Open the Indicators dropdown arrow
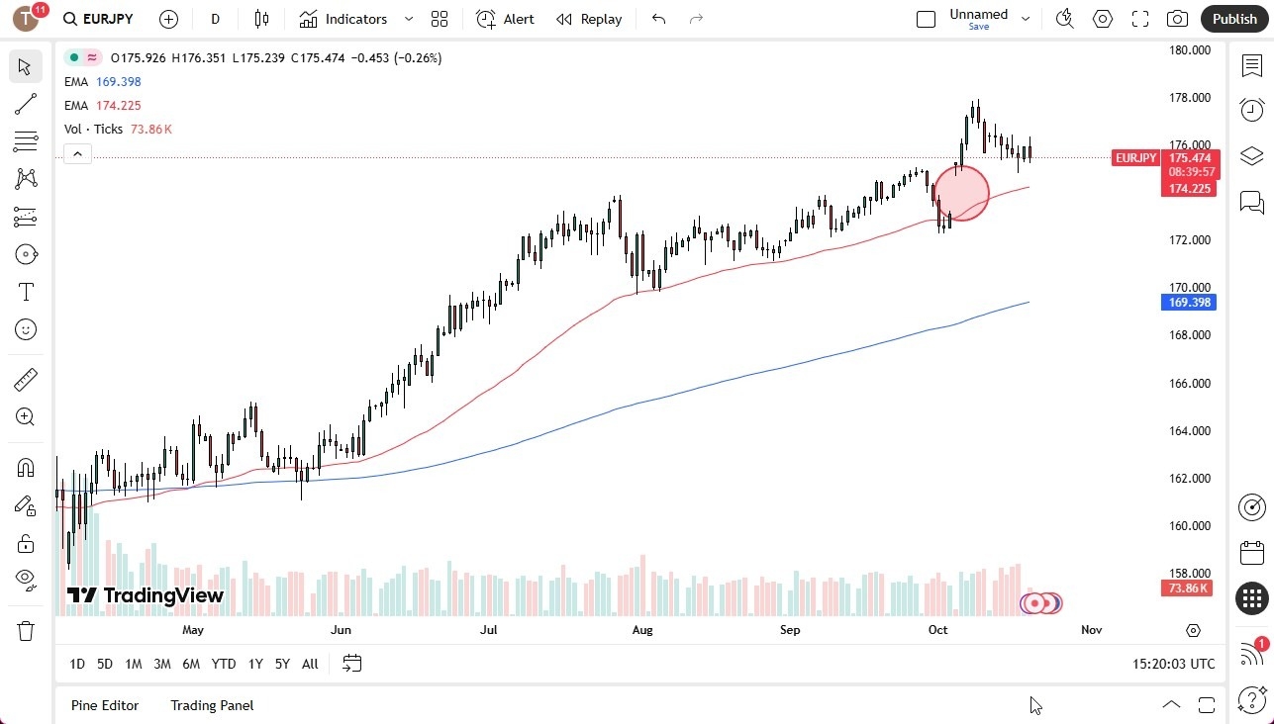Image resolution: width=1274 pixels, height=724 pixels. [407, 18]
